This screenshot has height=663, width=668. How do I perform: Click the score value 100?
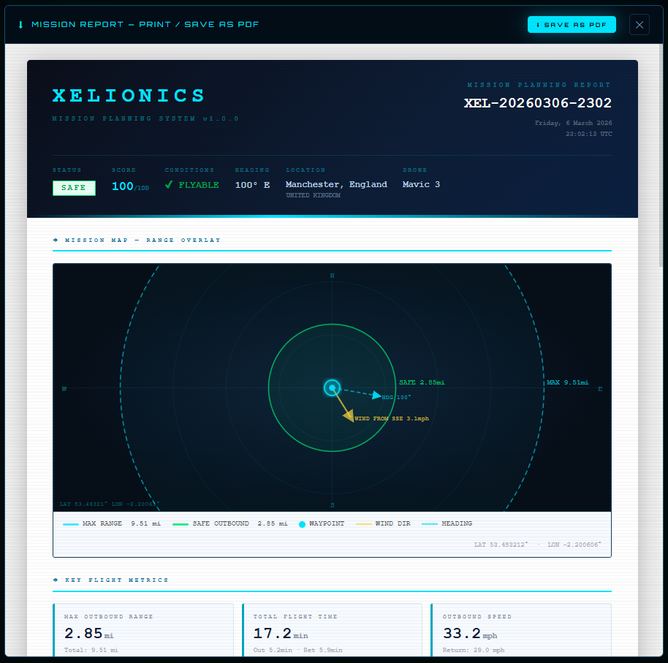coord(123,186)
